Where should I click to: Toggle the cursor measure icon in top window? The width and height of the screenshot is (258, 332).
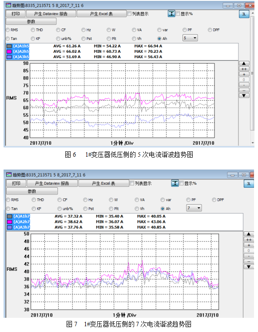click(x=171, y=14)
